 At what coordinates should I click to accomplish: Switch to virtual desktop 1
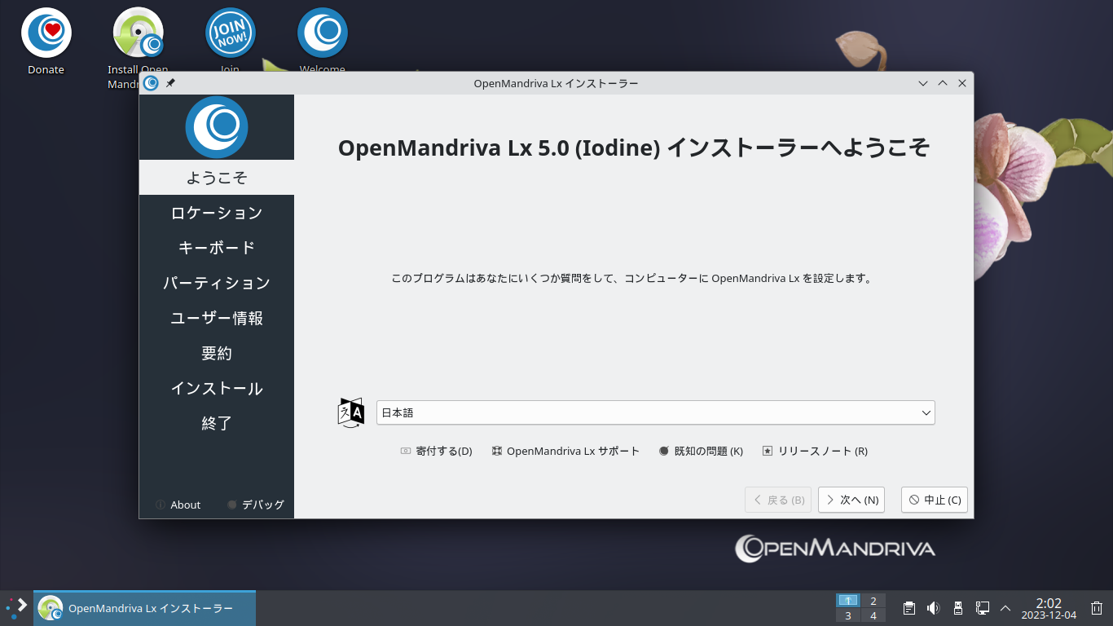coord(848,601)
